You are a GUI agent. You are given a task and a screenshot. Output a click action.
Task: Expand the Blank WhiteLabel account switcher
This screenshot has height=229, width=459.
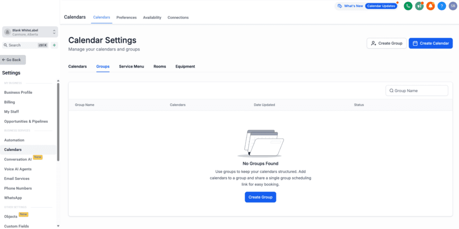(30, 32)
